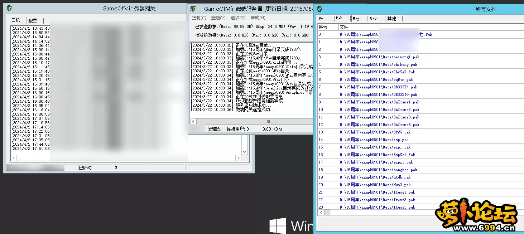Click the 已发送数据 statistics line
The width and height of the screenshot is (524, 234).
point(254,26)
